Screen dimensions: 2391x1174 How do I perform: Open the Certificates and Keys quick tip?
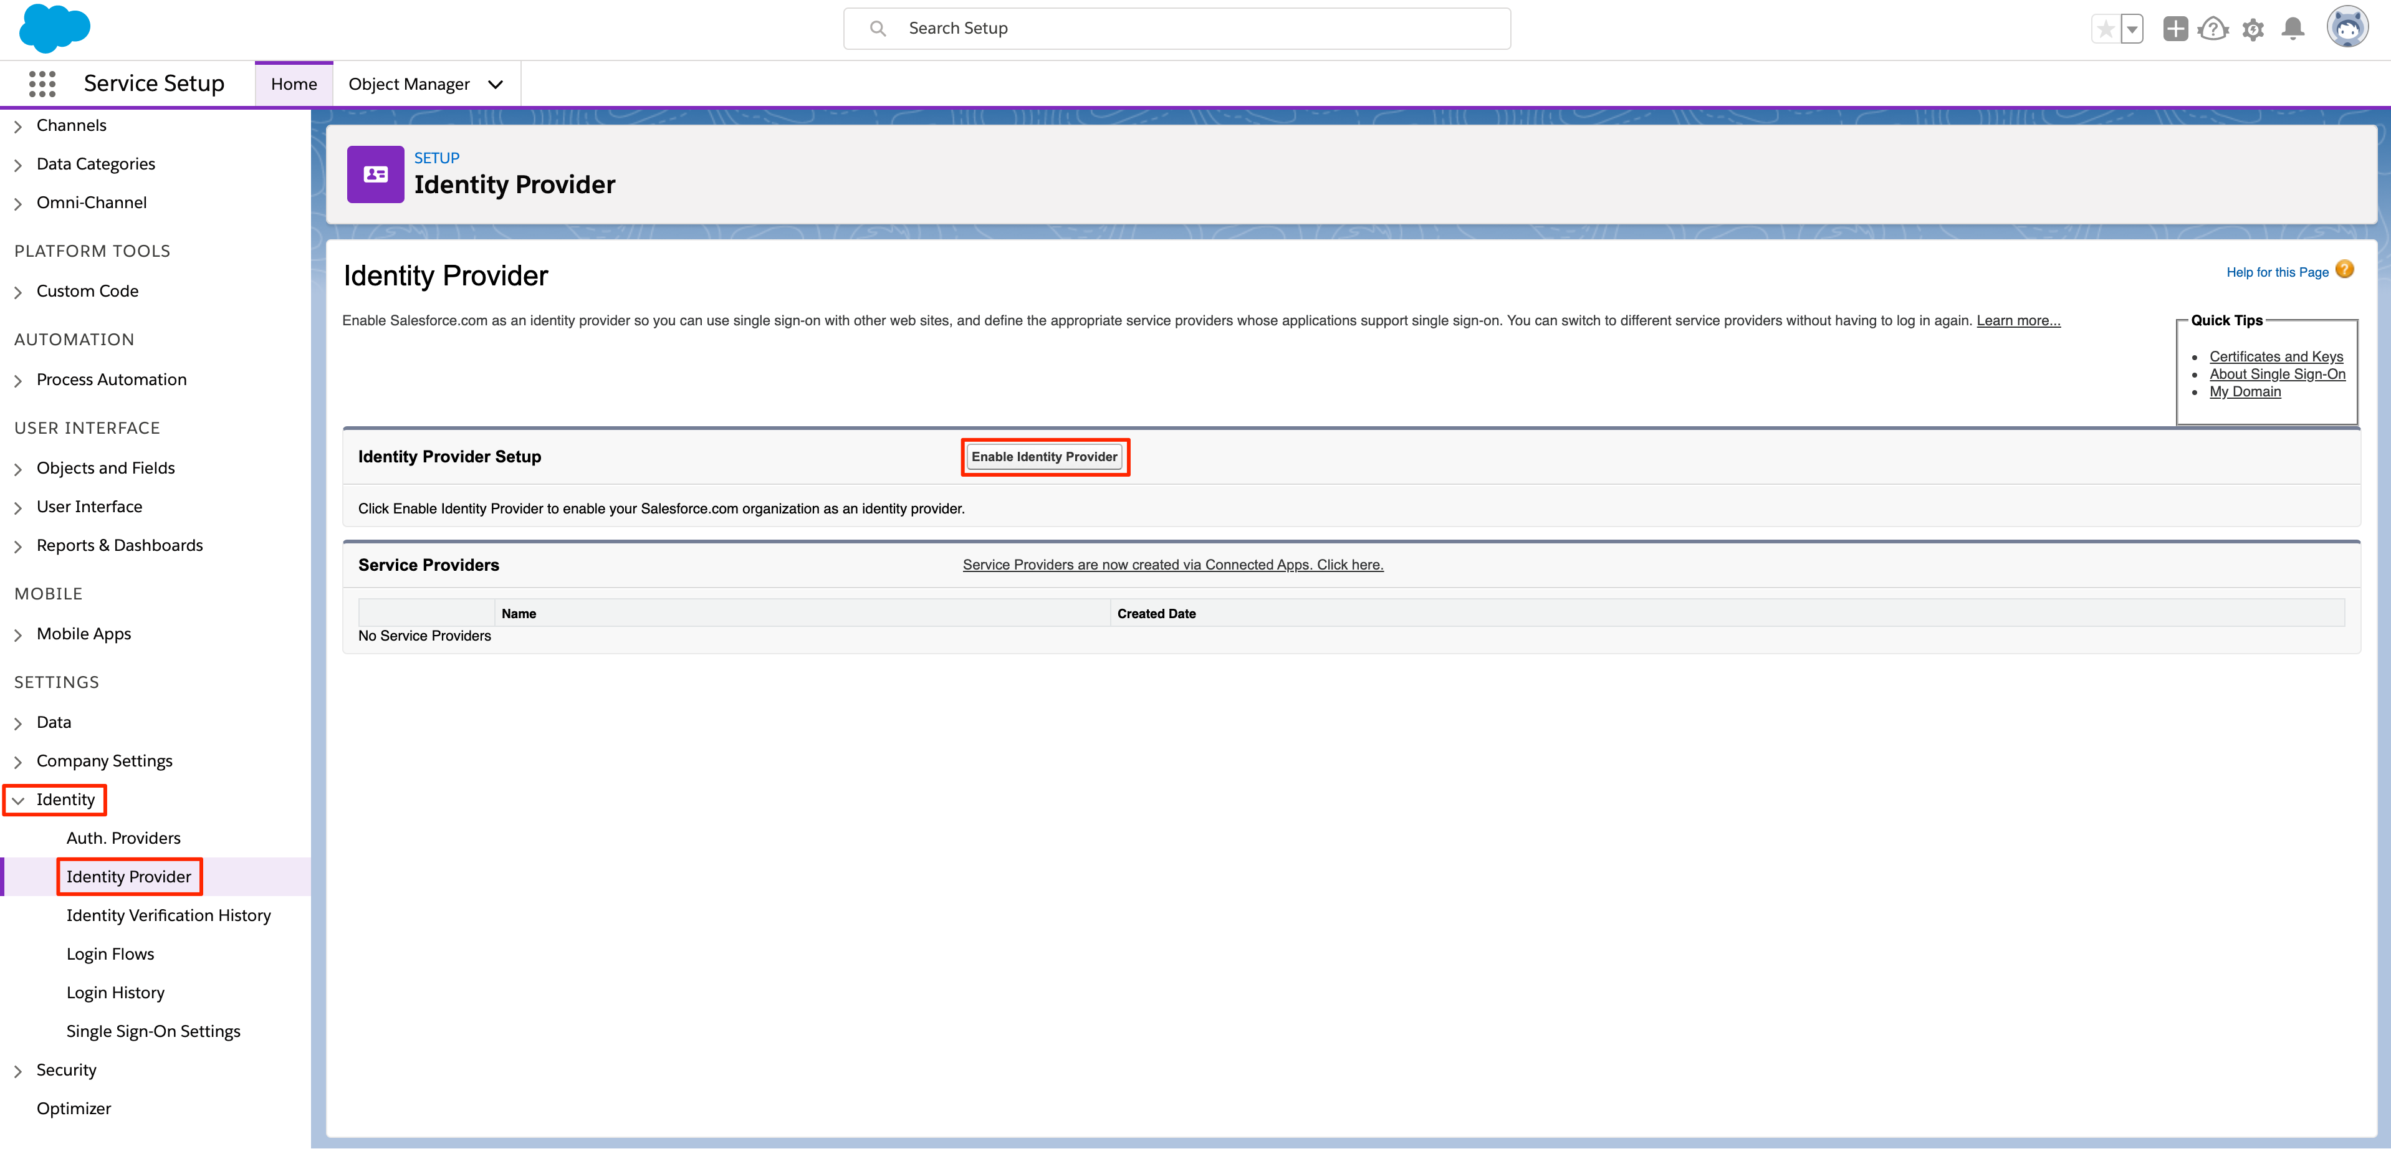coord(2276,356)
